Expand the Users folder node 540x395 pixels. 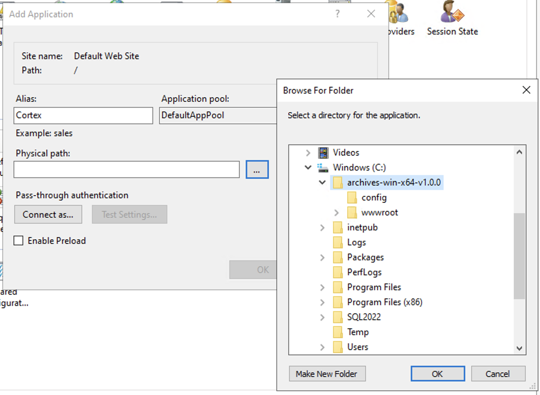tap(322, 347)
